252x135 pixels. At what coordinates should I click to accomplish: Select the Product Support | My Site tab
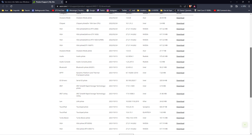[x=48, y=2]
